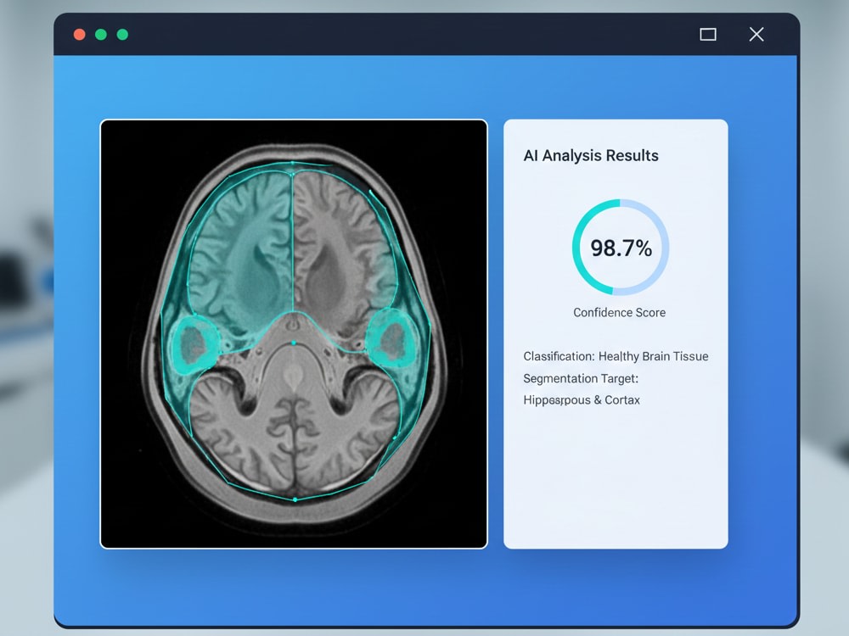
Task: Close window with the X icon
Action: pos(756,35)
